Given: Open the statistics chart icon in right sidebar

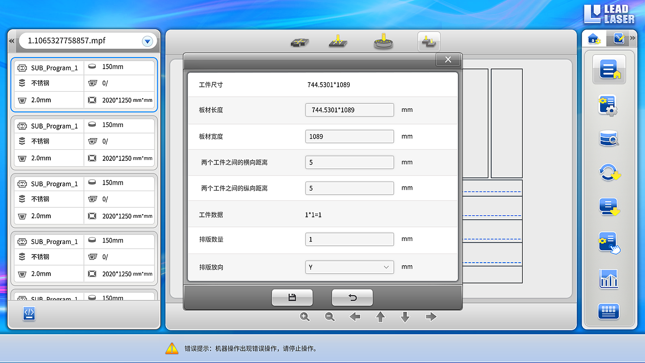Looking at the screenshot, I should tap(608, 278).
